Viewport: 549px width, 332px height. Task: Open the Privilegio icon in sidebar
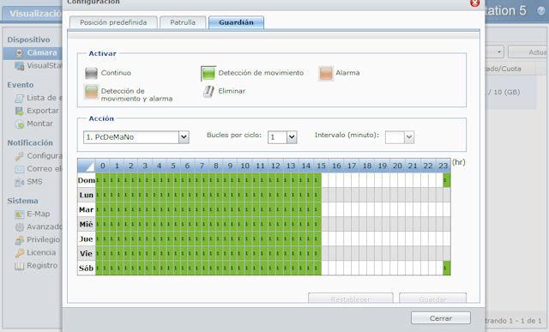tap(19, 240)
